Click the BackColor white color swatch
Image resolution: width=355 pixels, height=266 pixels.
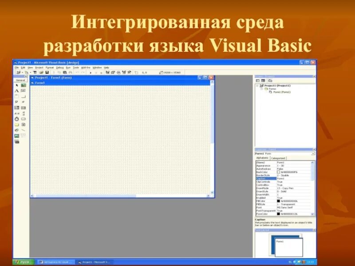click(279, 172)
